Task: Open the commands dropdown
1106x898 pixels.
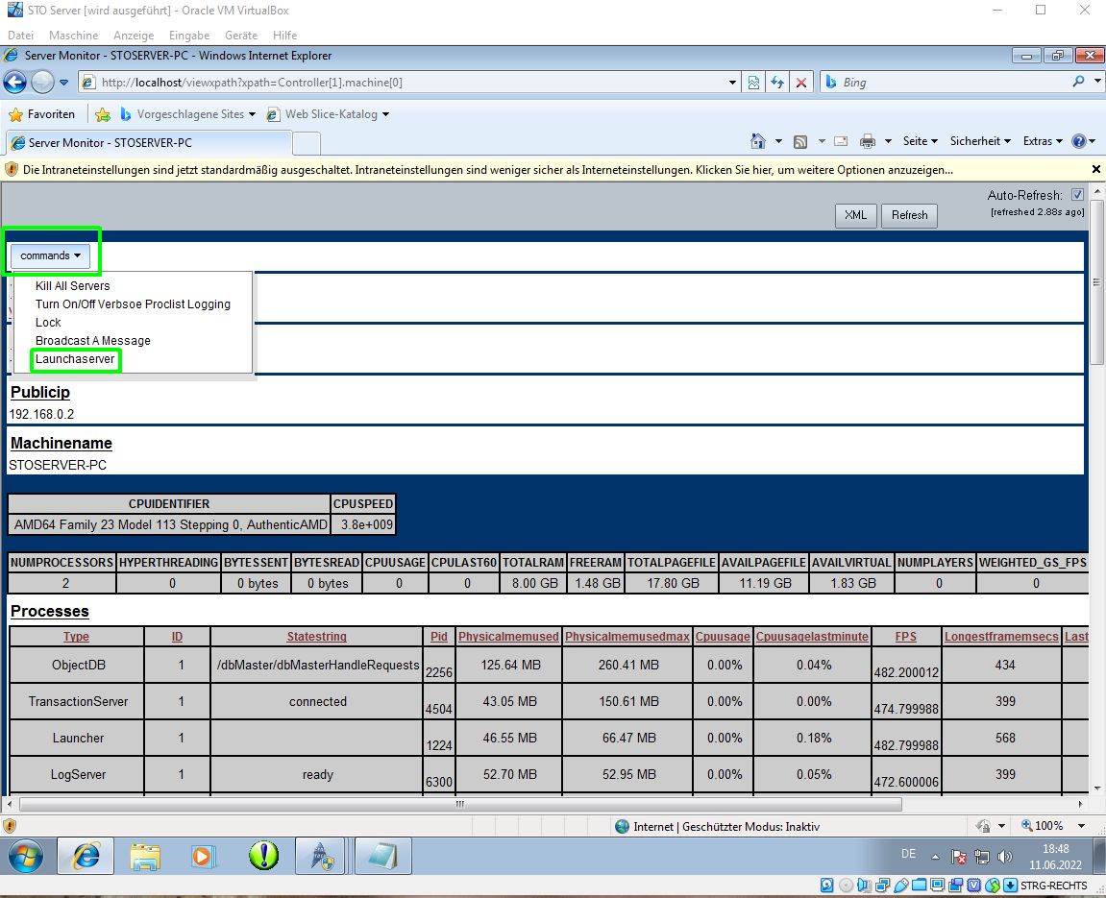Action: pyautogui.click(x=51, y=255)
